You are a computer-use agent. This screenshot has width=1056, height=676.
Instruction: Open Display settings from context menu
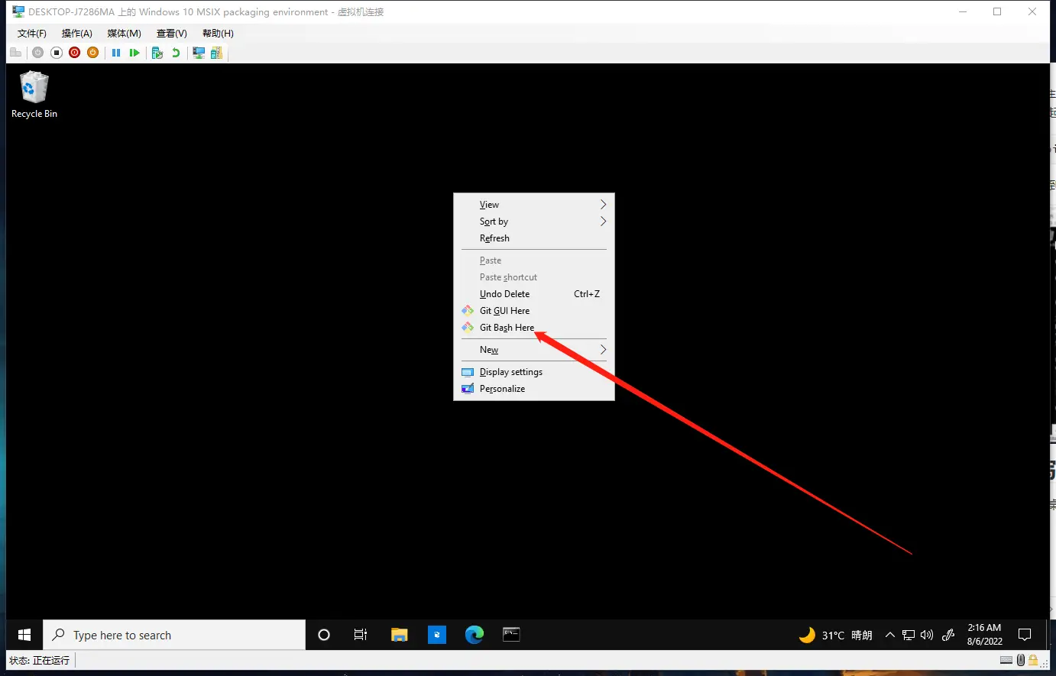pos(510,372)
